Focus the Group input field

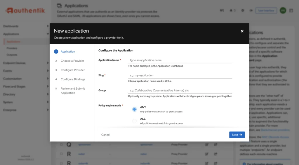coord(180,91)
